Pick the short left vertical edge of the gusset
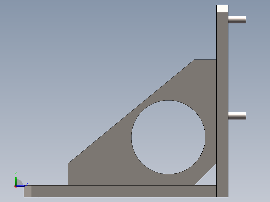This screenshot has width=270, height=202. click(68, 174)
